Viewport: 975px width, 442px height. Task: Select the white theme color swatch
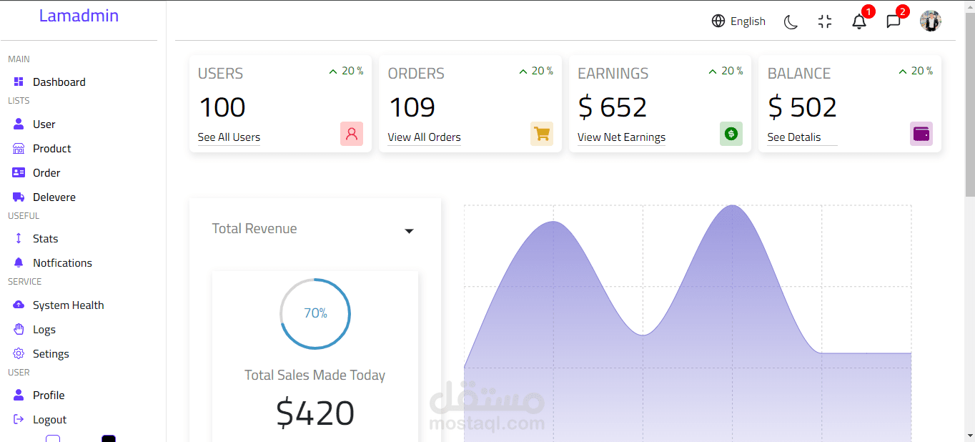tap(53, 438)
